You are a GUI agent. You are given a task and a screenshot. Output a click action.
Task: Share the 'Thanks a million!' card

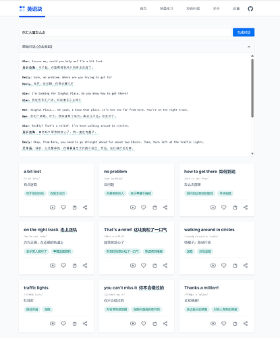246,324
